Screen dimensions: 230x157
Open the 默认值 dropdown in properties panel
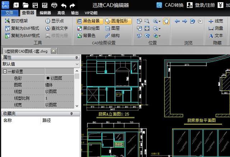click(x=77, y=64)
